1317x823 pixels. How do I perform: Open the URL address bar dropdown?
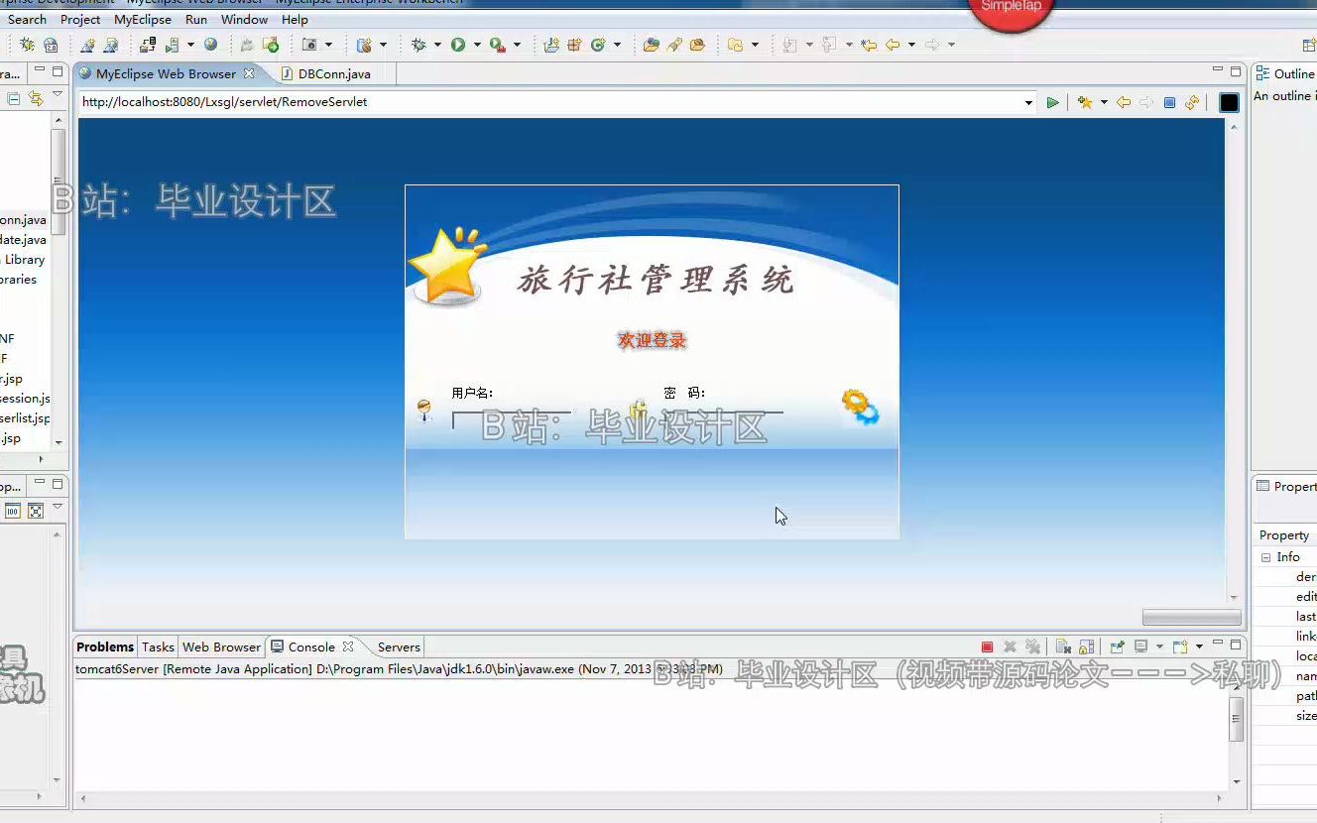(1028, 102)
